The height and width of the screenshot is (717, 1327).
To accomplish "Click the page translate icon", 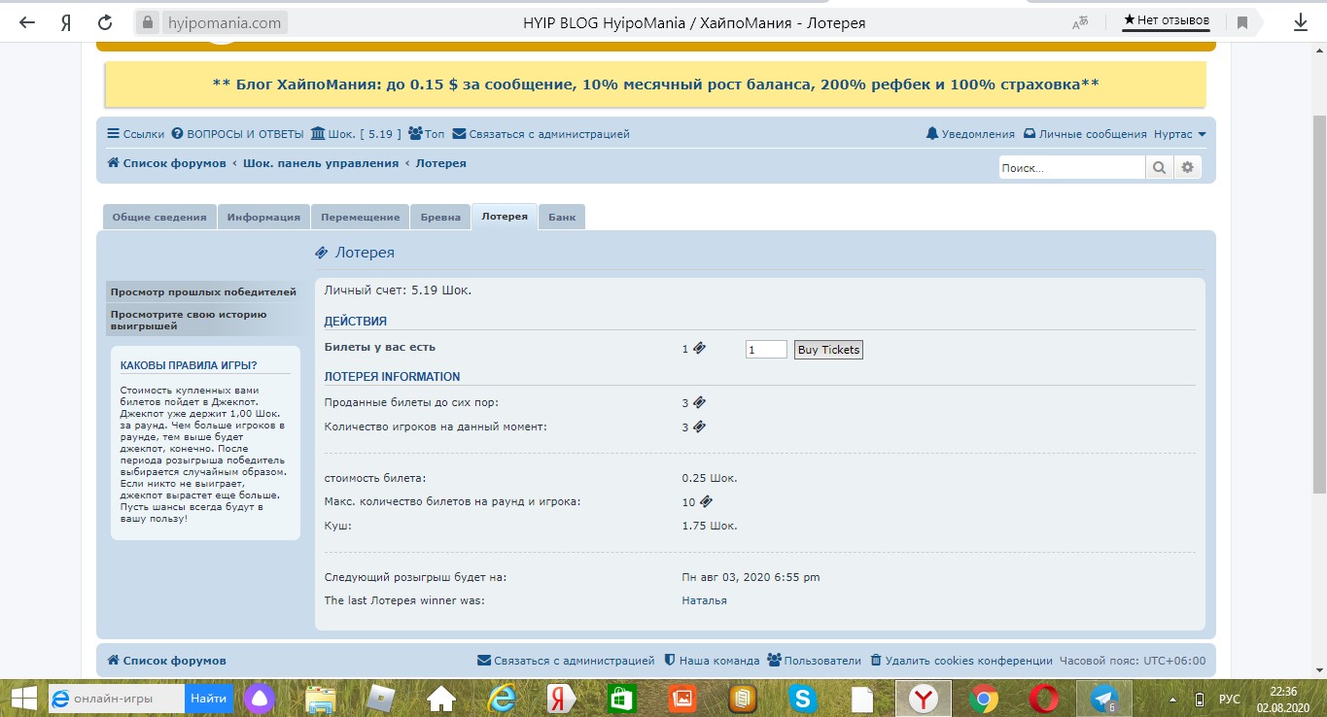I will coord(1080,22).
